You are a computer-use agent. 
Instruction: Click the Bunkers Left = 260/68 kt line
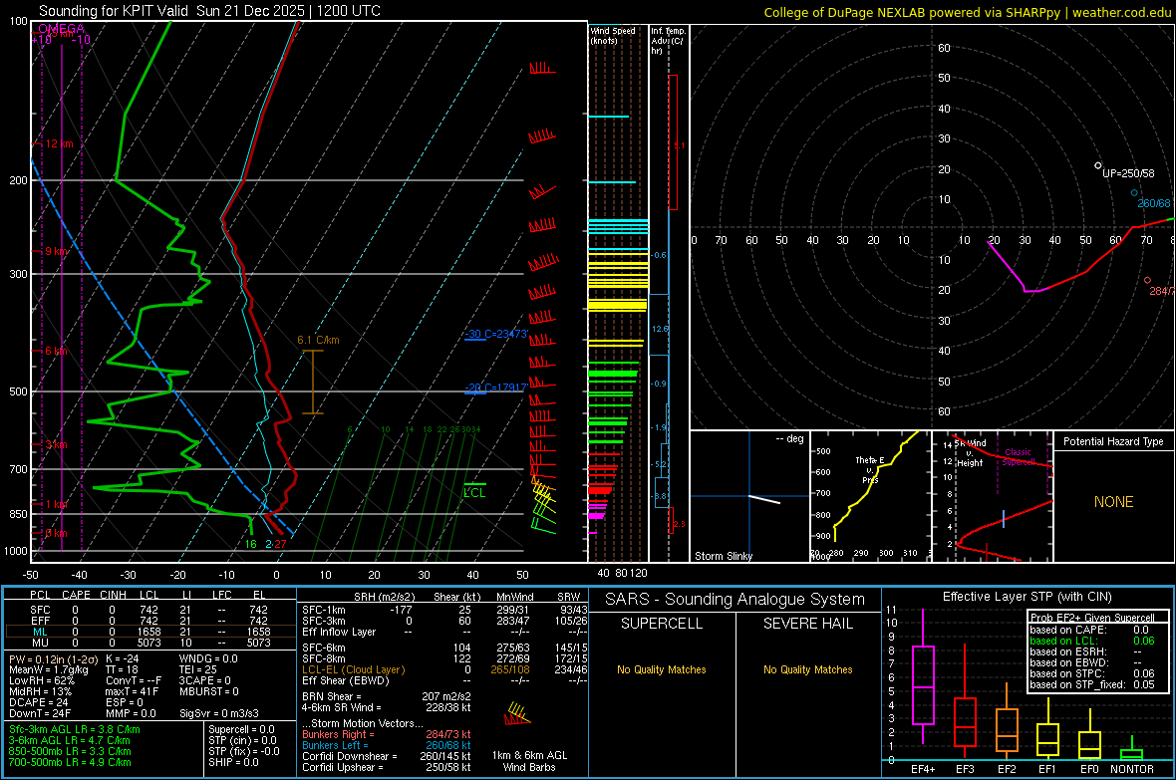pyautogui.click(x=387, y=745)
